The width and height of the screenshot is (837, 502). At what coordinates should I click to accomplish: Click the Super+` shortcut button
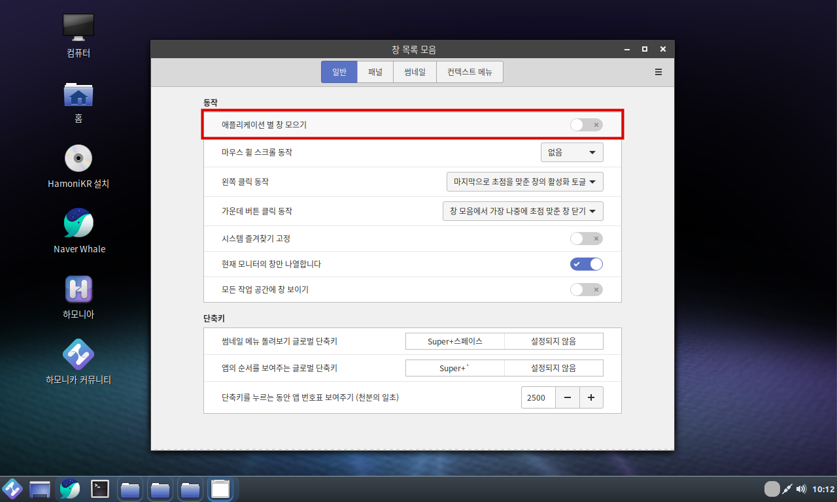[x=455, y=368]
